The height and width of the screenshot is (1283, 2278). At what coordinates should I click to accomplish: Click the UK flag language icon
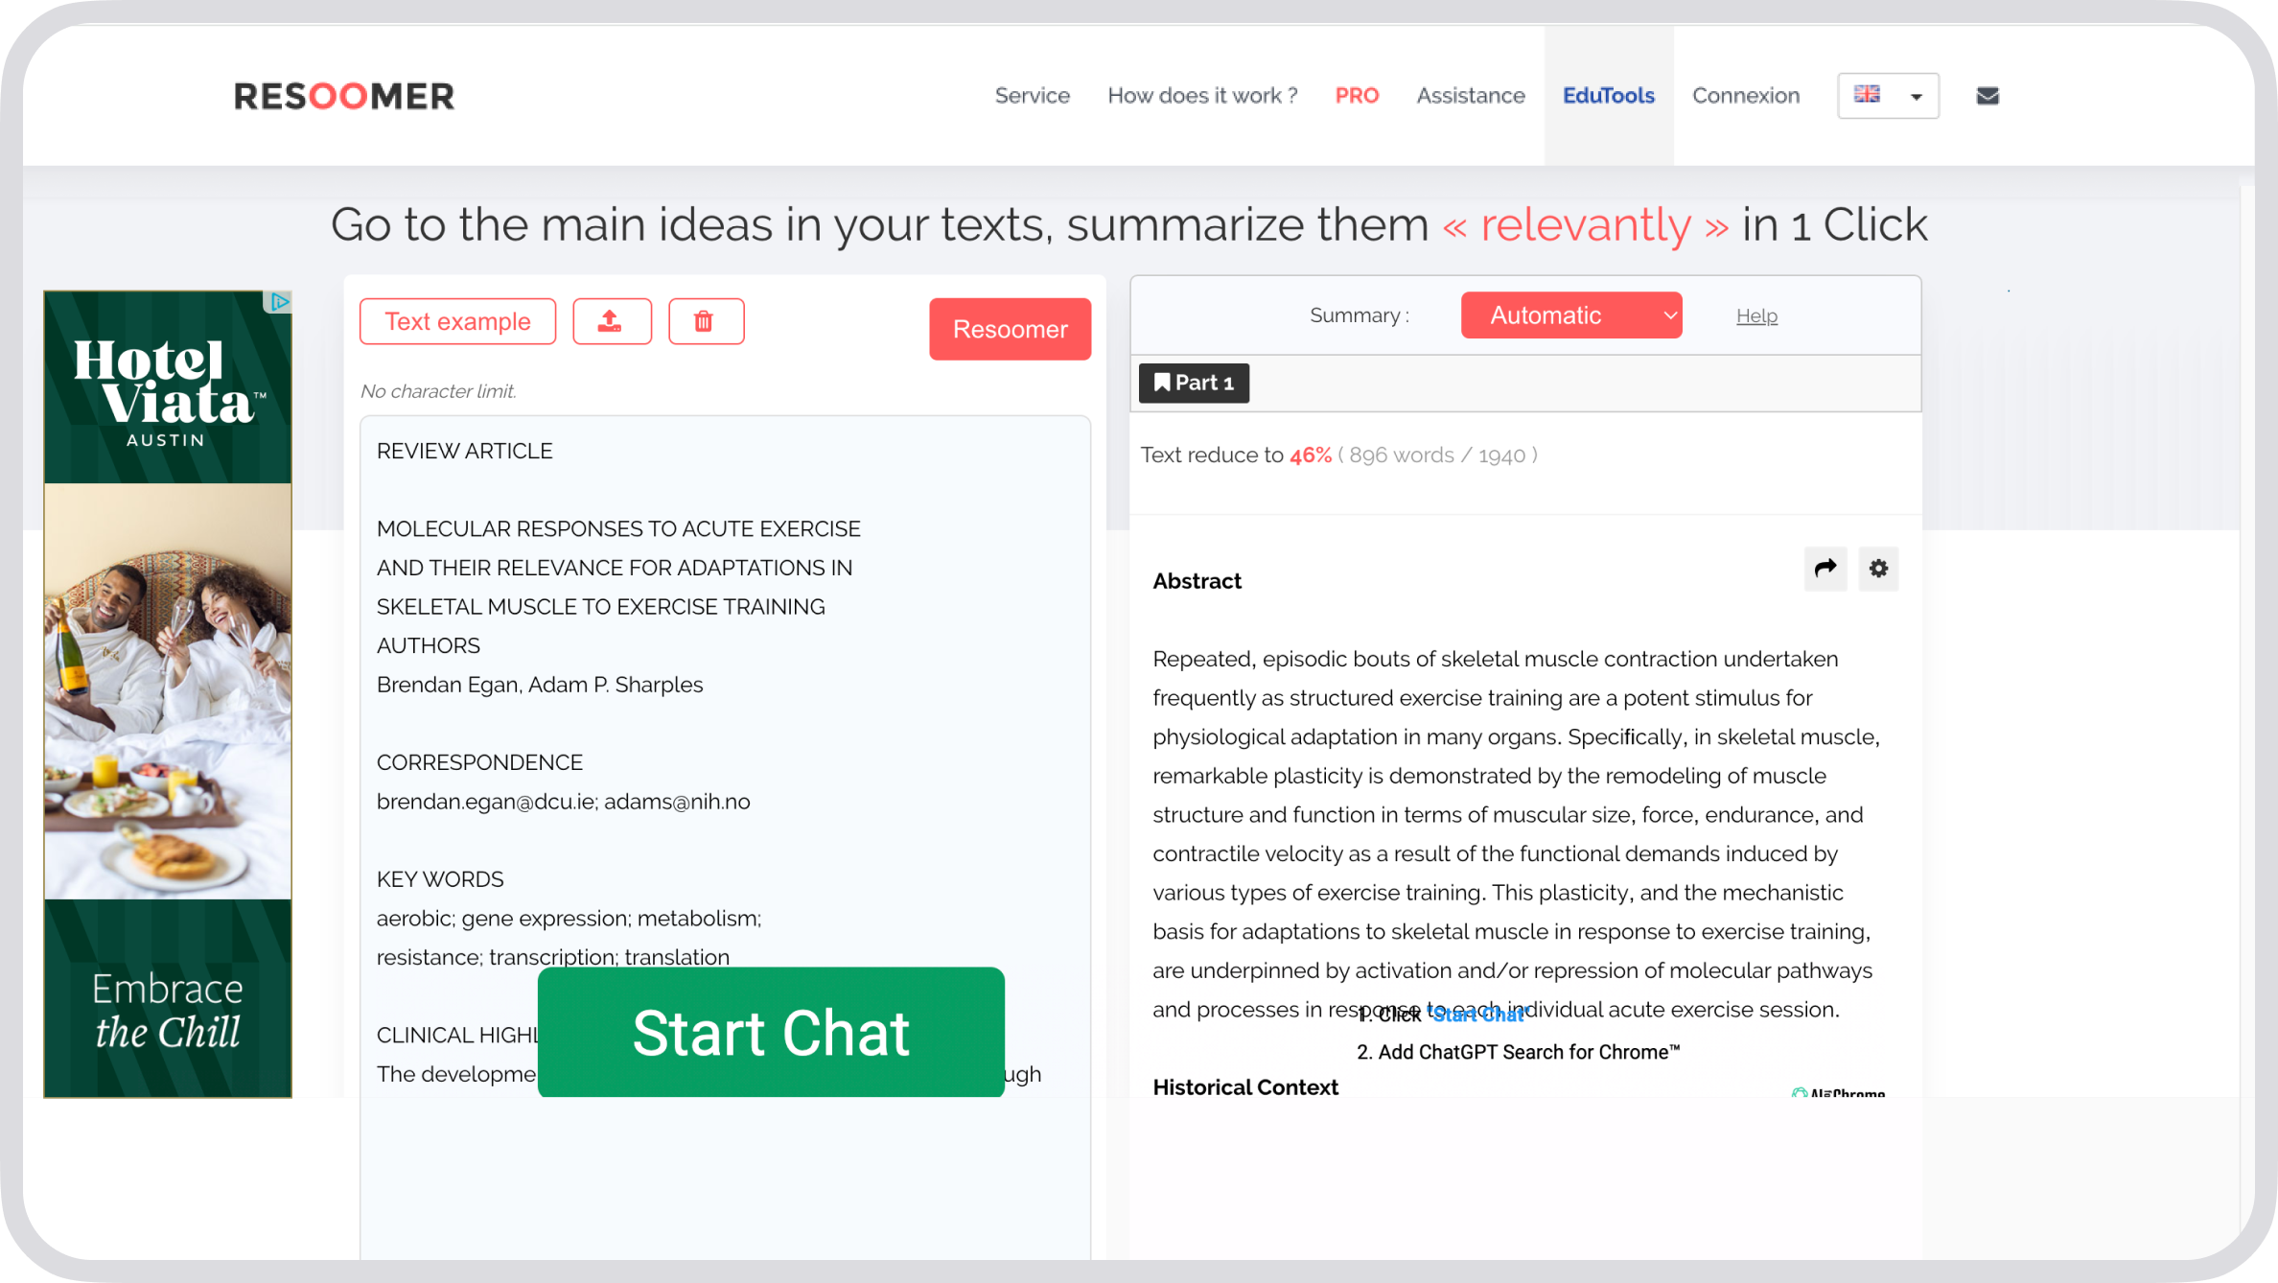(x=1867, y=94)
